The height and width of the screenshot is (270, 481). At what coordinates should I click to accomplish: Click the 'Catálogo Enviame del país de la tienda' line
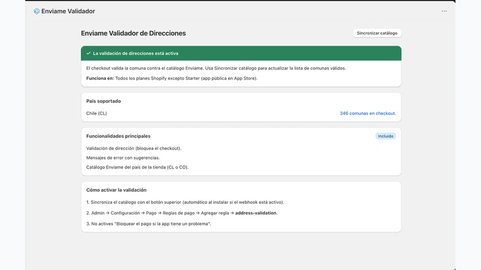(x=138, y=167)
